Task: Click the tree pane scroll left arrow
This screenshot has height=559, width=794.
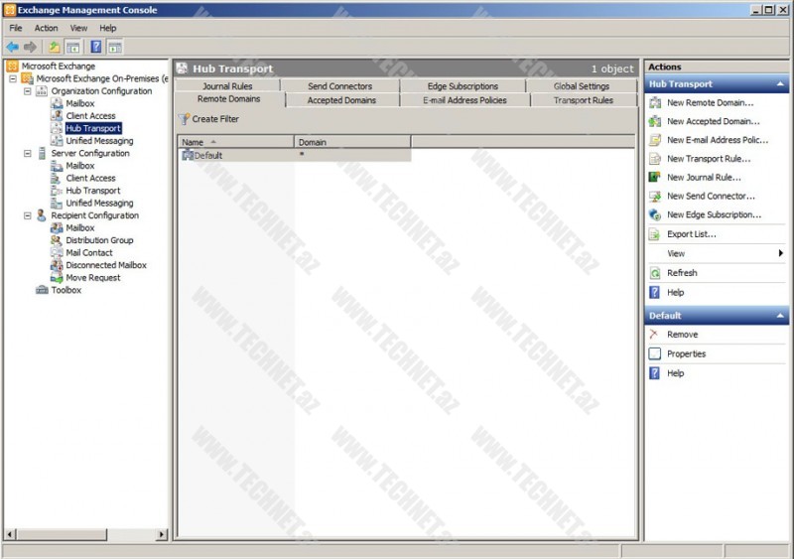Action: tap(10, 534)
